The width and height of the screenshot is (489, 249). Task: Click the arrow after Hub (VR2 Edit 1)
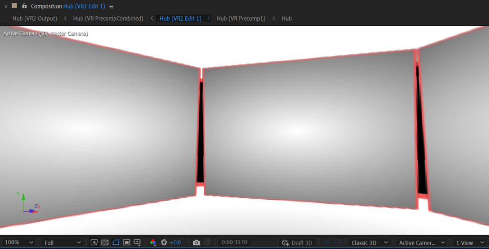click(209, 19)
